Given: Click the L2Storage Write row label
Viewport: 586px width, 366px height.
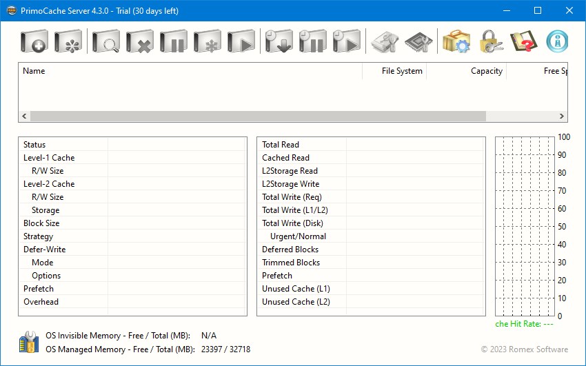Looking at the screenshot, I should pyautogui.click(x=291, y=184).
